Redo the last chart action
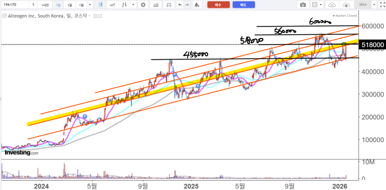386x190 pixels. pyautogui.click(x=188, y=5)
